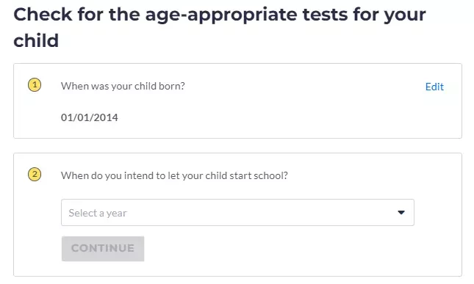Viewport: 474px width, 284px height.
Task: Click the 'When was your child born?' question
Action: [123, 87]
